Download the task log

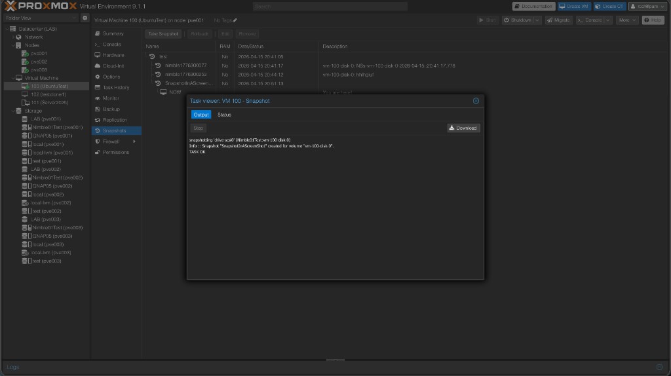463,128
